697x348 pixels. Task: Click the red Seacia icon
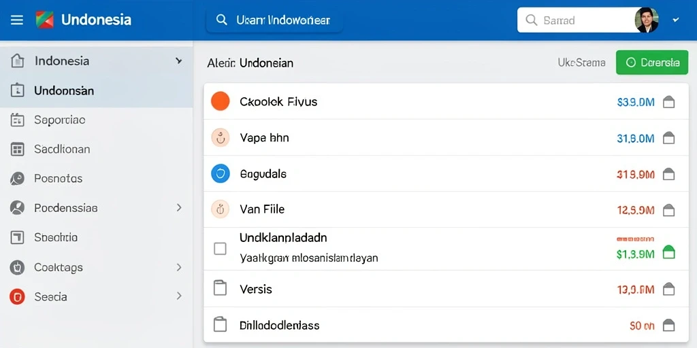tap(17, 296)
